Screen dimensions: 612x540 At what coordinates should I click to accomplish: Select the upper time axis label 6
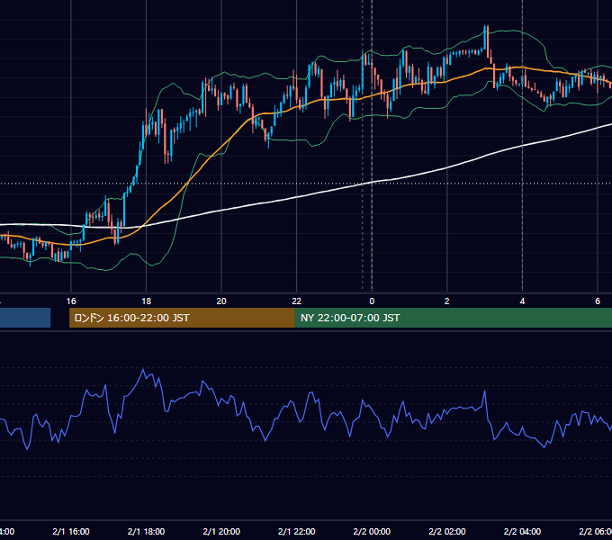pyautogui.click(x=598, y=301)
